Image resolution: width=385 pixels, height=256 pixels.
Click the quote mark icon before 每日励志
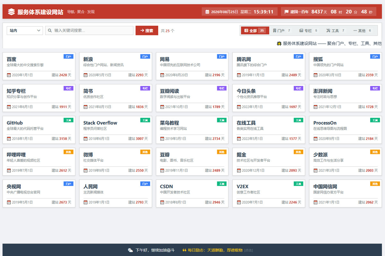(x=184, y=250)
